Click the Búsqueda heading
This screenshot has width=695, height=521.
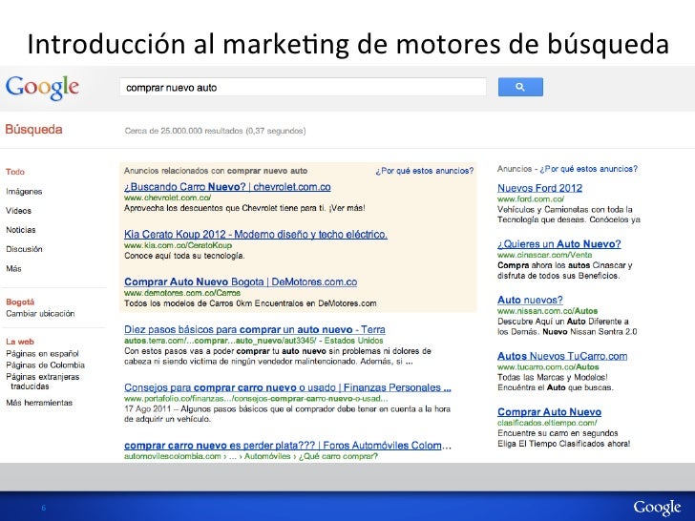click(33, 130)
